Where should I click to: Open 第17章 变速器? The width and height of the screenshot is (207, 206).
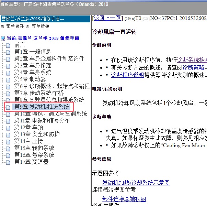point(32,162)
